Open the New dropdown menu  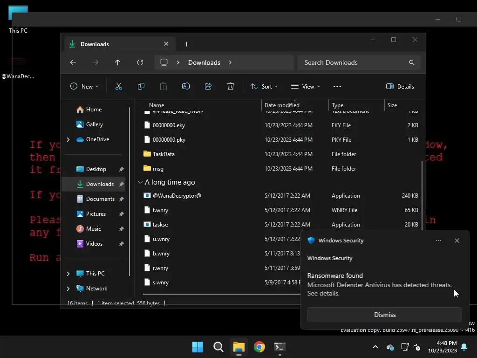(84, 86)
